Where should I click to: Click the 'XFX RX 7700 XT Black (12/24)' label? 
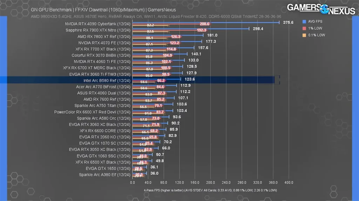[103, 49]
